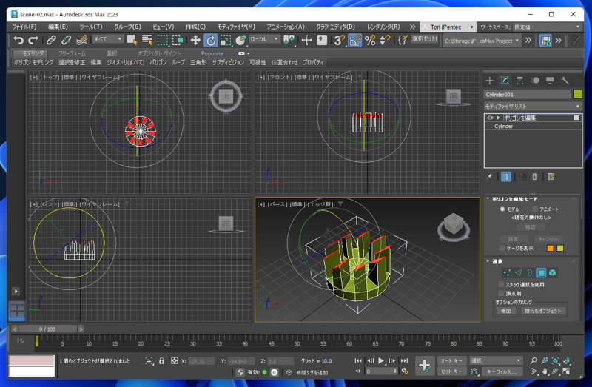Toggle the Selection Lock padlock icon
Viewport: 592px width, 387px height.
click(161, 361)
